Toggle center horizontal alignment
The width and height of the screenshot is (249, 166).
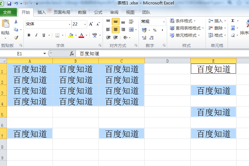(116, 30)
